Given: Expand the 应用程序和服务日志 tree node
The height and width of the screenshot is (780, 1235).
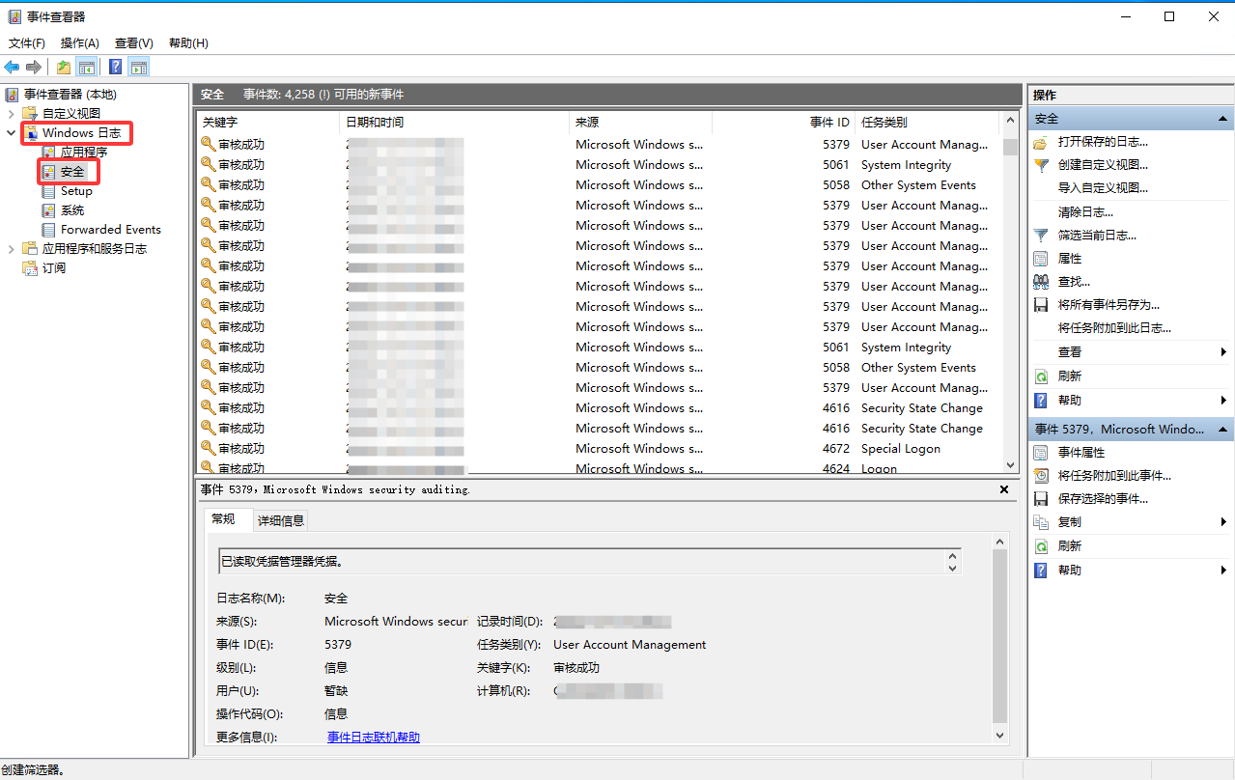Looking at the screenshot, I should 12,249.
